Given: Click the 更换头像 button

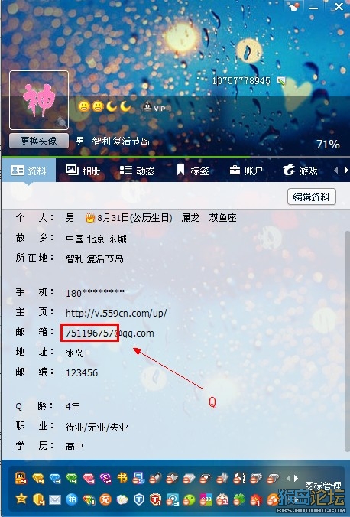Looking at the screenshot, I should pyautogui.click(x=39, y=141).
